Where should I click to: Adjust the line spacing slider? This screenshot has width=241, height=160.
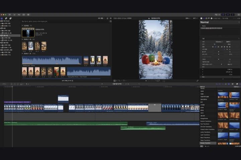coord(219,52)
